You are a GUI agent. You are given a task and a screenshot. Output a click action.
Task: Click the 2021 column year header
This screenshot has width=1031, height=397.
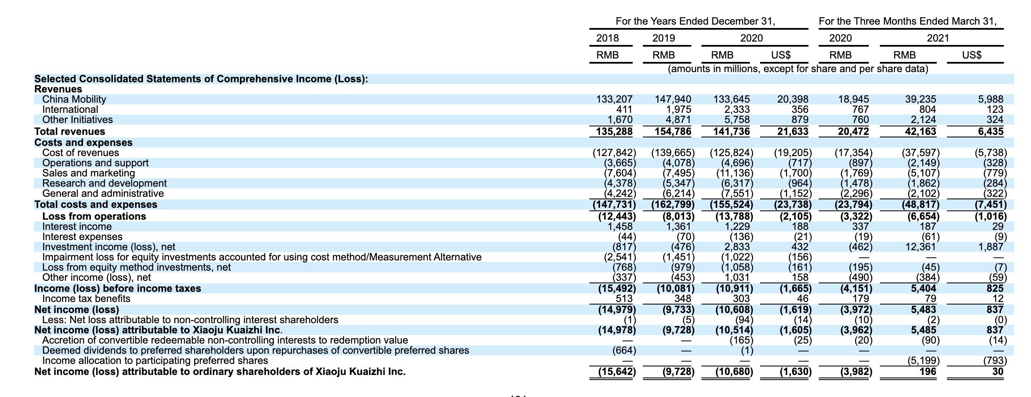(938, 38)
